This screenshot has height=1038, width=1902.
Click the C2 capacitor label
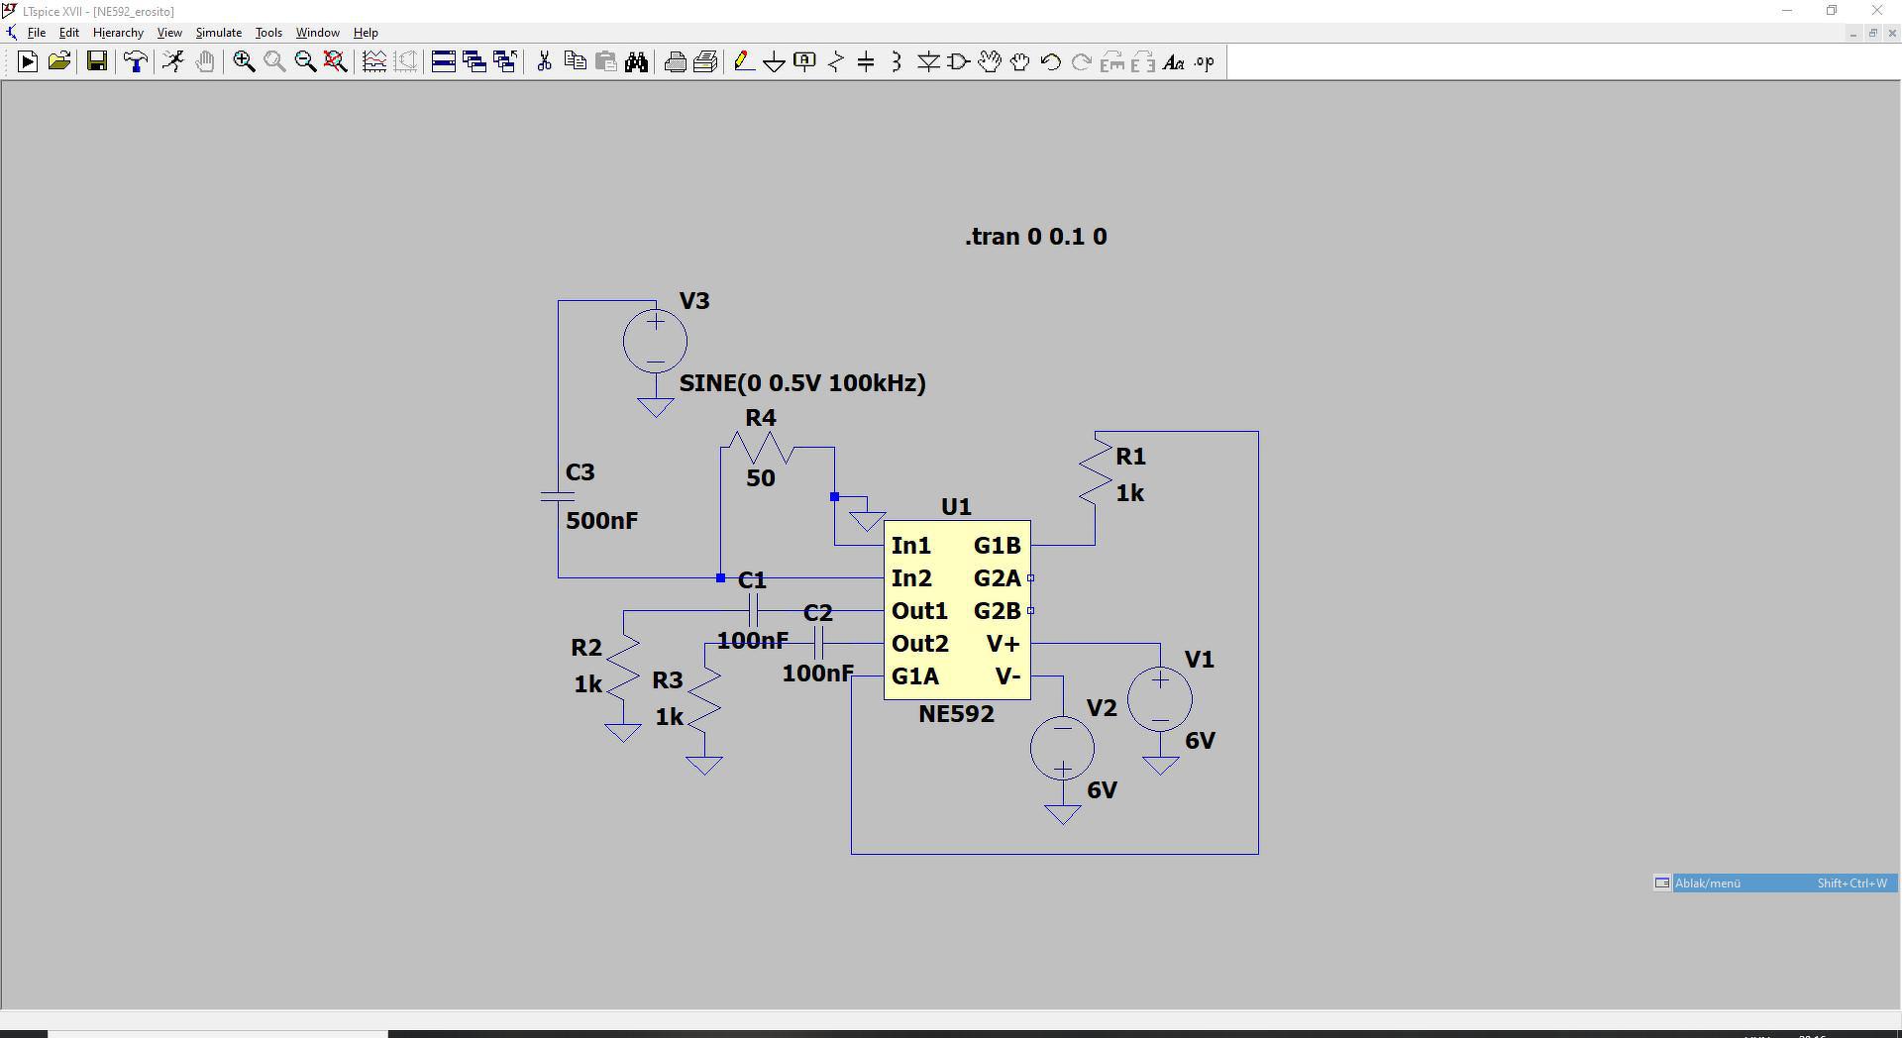point(818,613)
